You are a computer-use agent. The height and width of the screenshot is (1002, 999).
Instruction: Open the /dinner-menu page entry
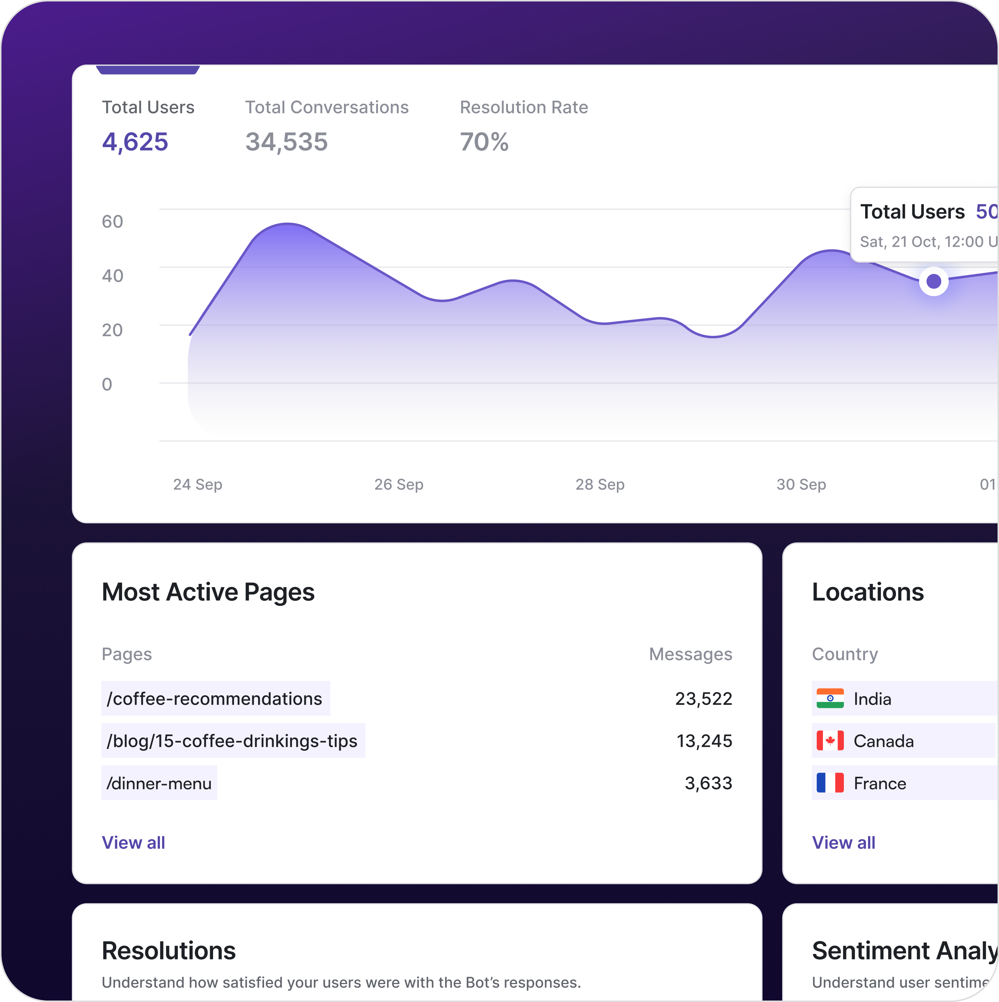(159, 783)
